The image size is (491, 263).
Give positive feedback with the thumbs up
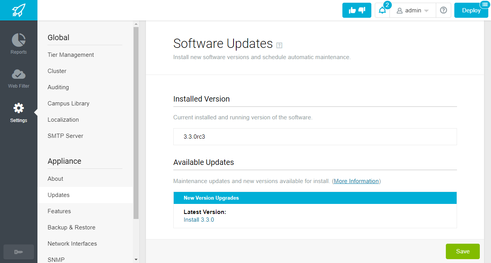351,10
